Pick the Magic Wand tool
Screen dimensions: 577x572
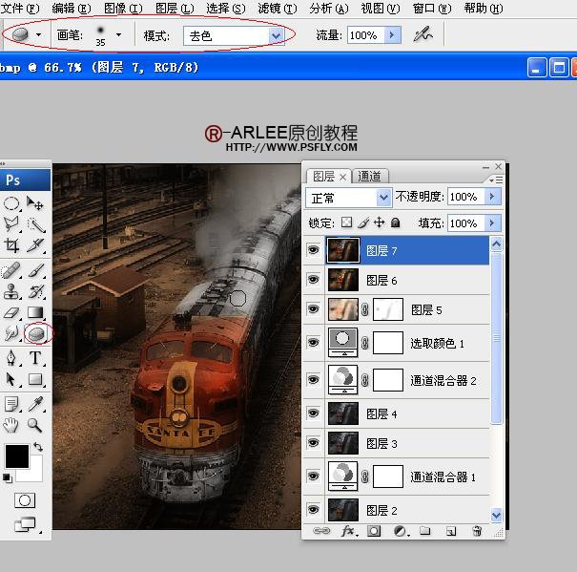click(35, 224)
